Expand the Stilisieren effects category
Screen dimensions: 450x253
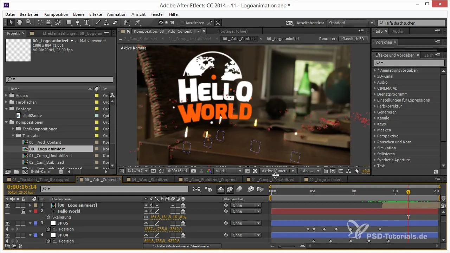pos(374,154)
